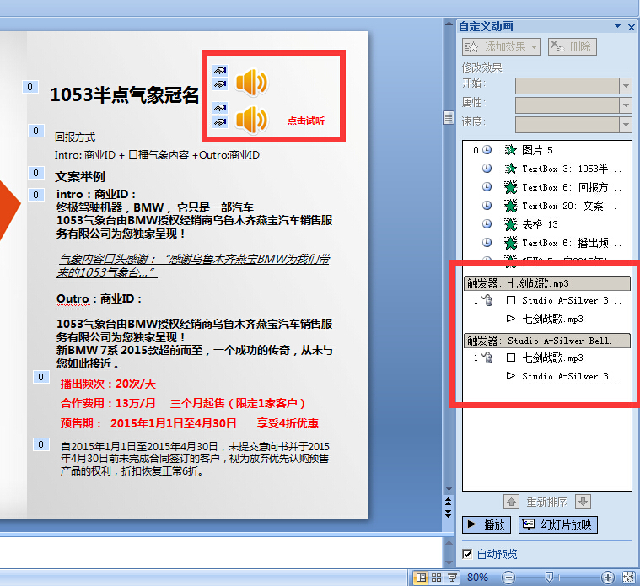The width and height of the screenshot is (640, 586).
Task: Select the upper speaker audio icon
Action: [252, 83]
